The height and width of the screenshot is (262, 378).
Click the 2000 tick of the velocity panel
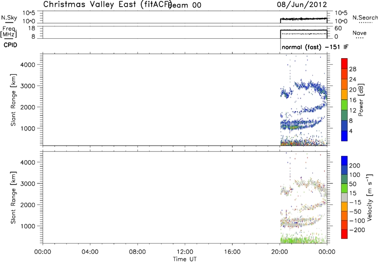pyautogui.click(x=28, y=205)
